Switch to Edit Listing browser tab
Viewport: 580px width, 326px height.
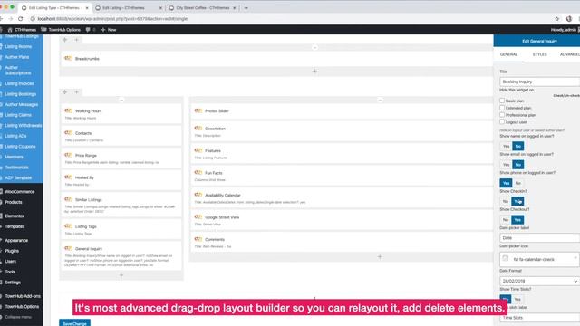[128, 8]
